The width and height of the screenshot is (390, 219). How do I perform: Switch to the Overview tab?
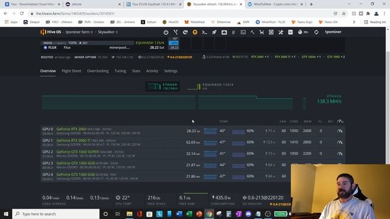point(48,71)
